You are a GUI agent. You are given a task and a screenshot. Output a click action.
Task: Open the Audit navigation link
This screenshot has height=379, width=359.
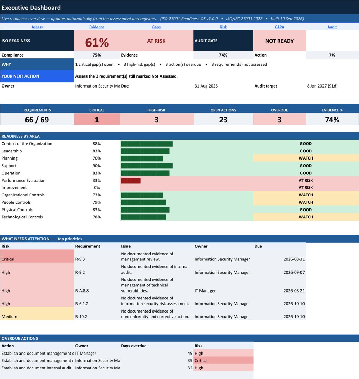click(x=332, y=27)
